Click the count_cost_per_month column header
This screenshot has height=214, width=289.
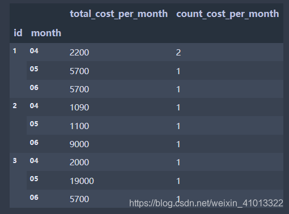point(227,14)
